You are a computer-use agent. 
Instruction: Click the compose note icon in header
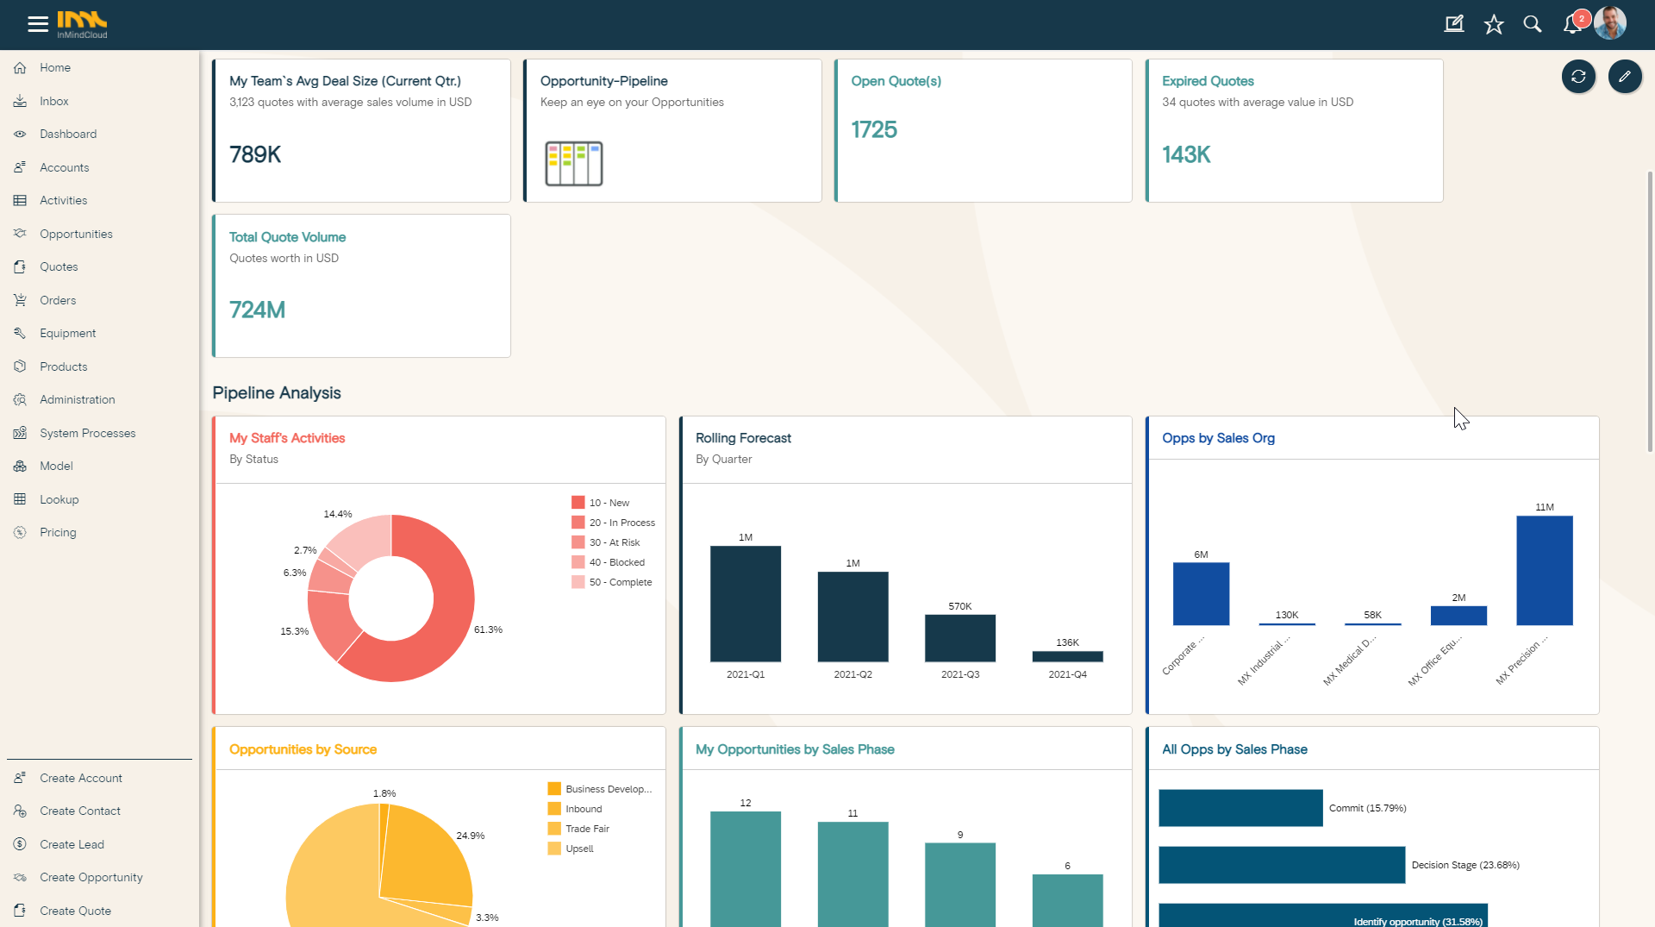coord(1454,24)
